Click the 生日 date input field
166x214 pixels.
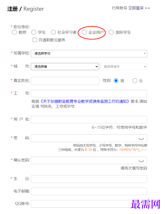coord(89,179)
